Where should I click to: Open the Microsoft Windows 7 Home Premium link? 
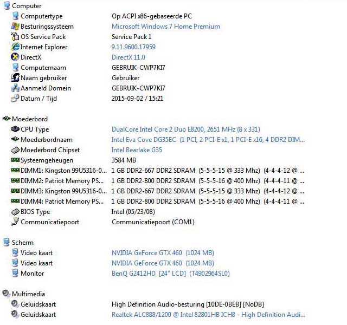click(x=166, y=27)
